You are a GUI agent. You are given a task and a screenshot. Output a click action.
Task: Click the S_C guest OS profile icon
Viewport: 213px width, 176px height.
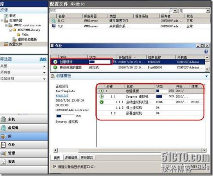54,26
